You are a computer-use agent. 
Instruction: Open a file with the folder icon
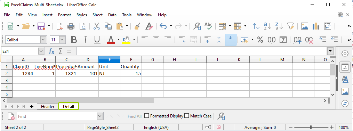[26, 26]
